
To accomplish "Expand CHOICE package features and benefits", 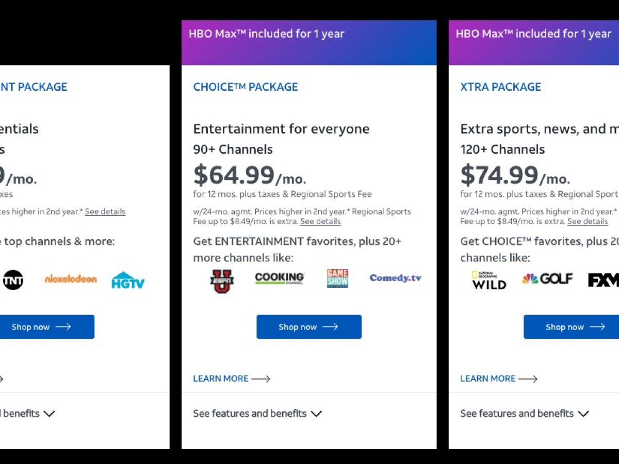I will [x=257, y=413].
